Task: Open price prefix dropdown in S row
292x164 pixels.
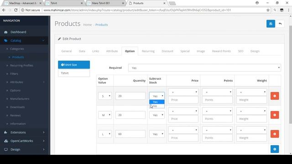Action: pos(183,92)
